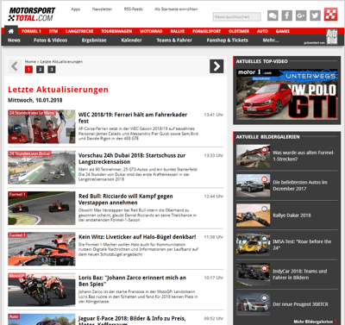Open the Google Plus social icon
This screenshot has width=345, height=325.
(x=301, y=16)
